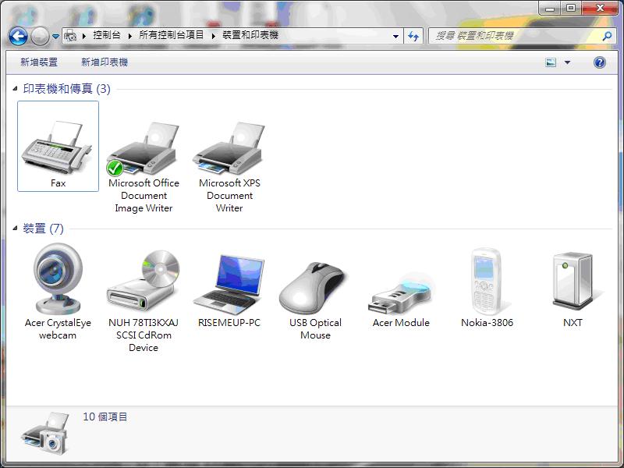Click the devices icon in address bar

tap(70, 36)
